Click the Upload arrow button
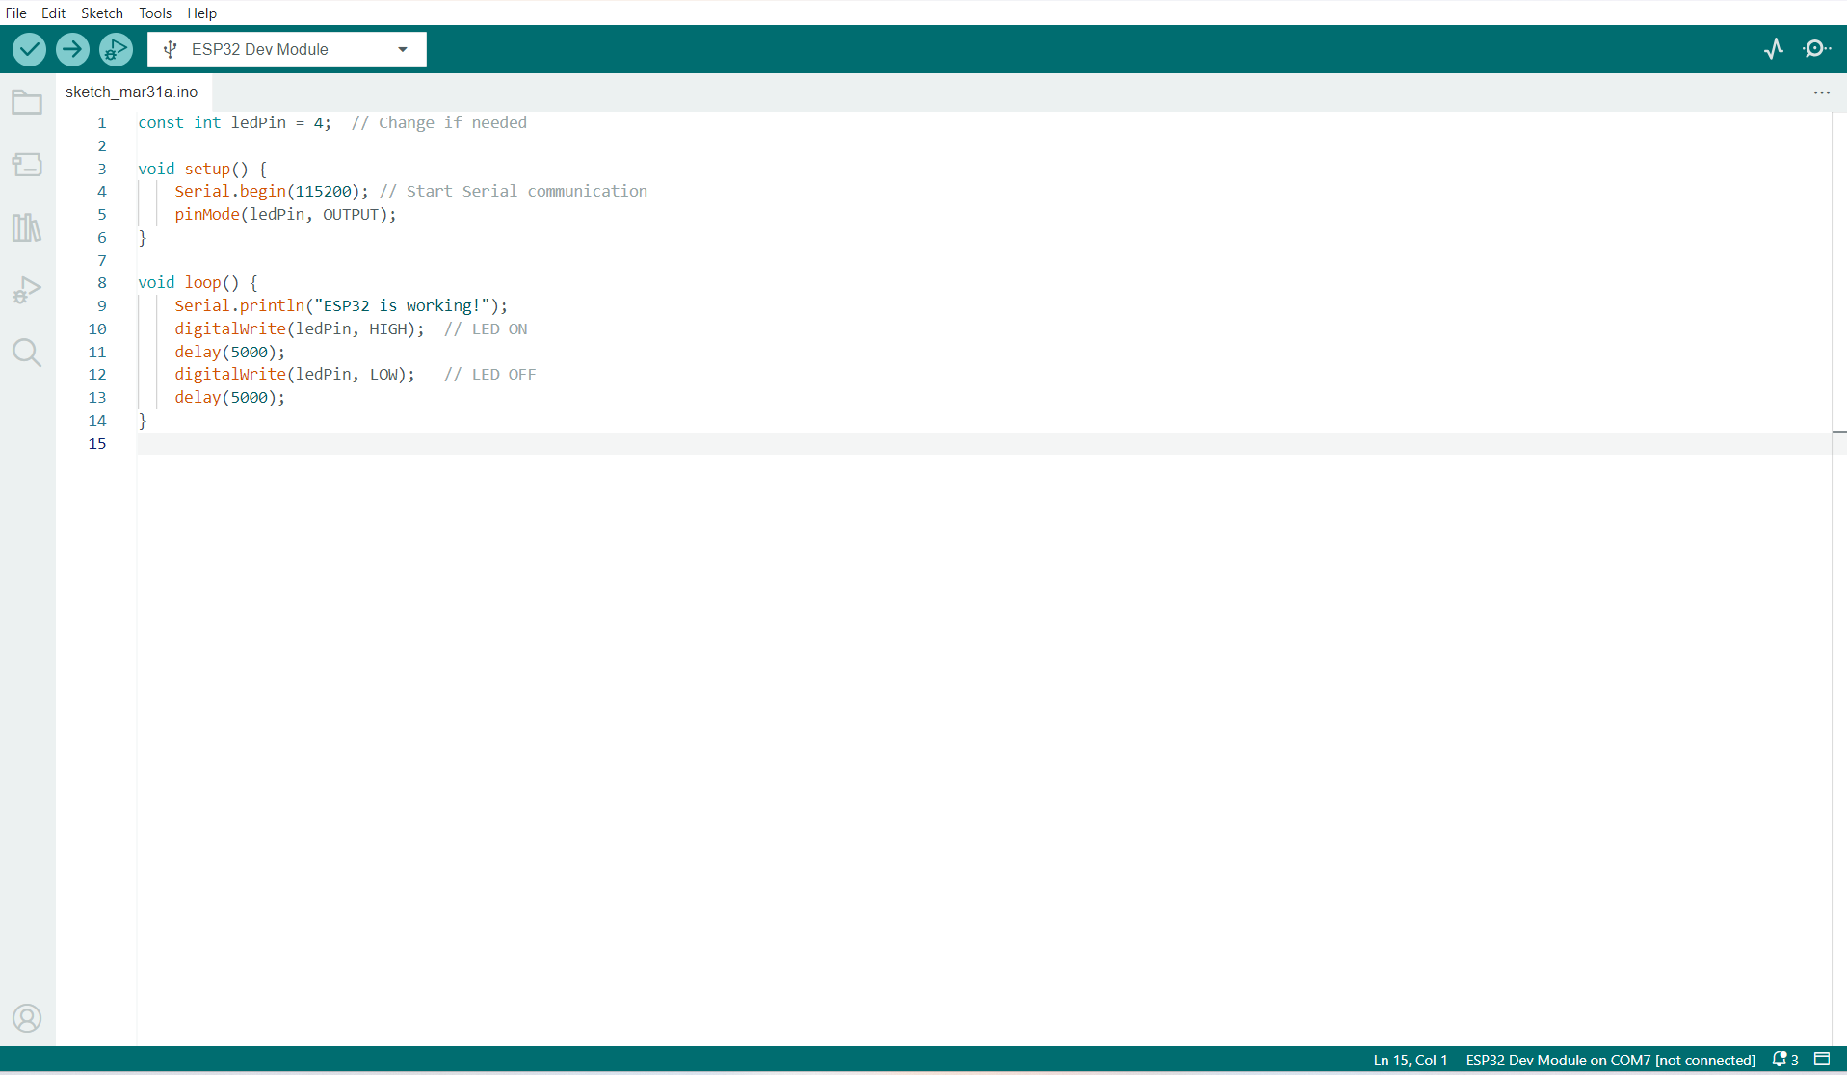 click(x=72, y=49)
